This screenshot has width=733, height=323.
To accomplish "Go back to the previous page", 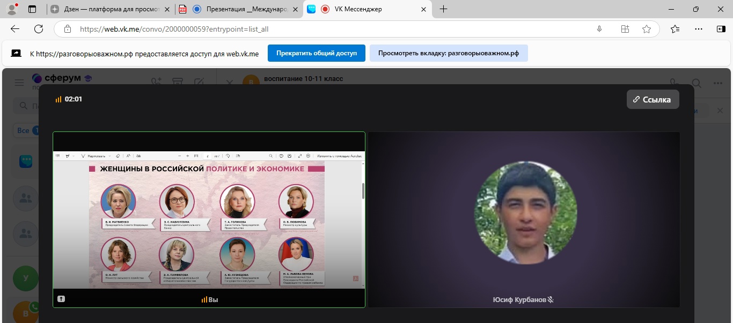I will [x=15, y=29].
